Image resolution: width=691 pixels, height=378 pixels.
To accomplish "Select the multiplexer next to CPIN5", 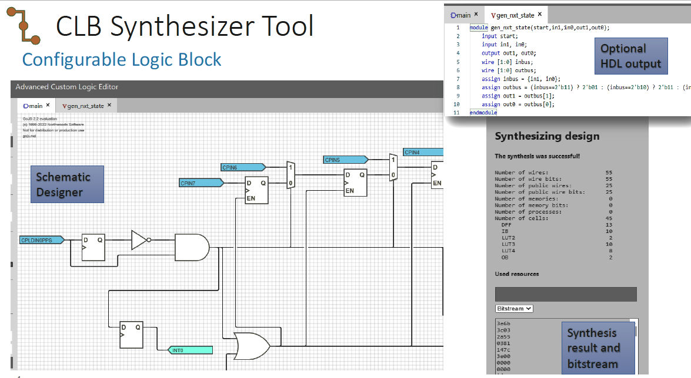I will pyautogui.click(x=393, y=167).
